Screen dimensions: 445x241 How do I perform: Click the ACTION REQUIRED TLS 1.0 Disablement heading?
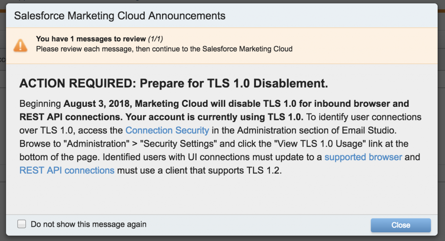(x=174, y=83)
